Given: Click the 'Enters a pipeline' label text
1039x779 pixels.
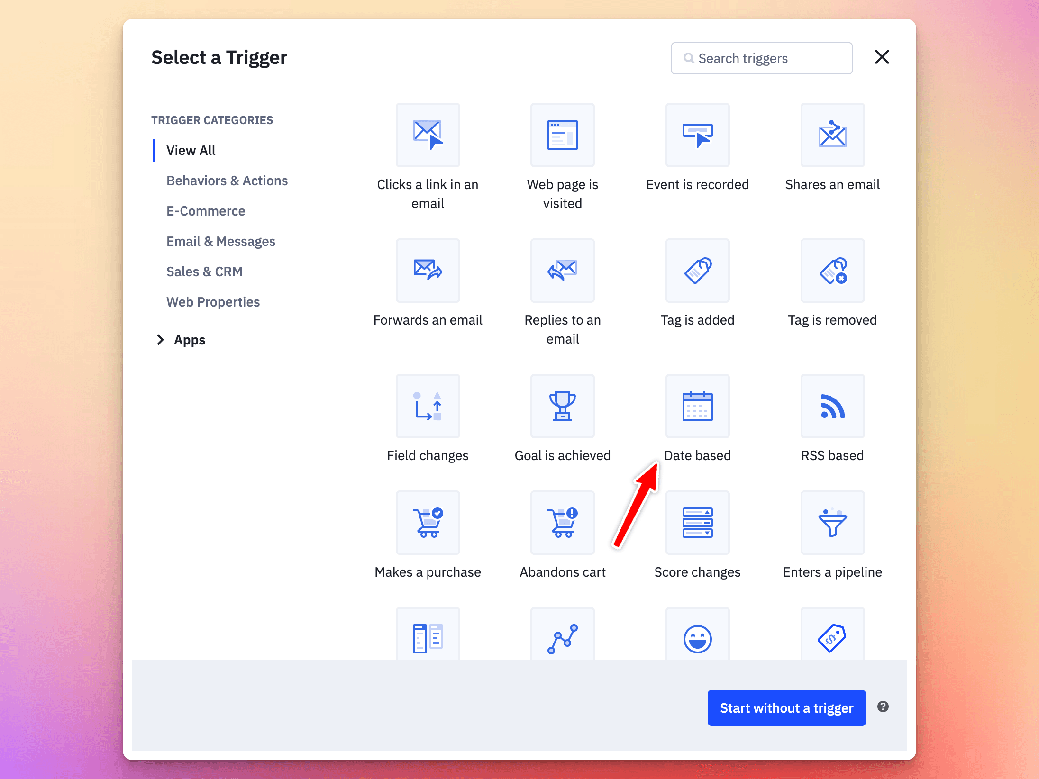Looking at the screenshot, I should [832, 572].
